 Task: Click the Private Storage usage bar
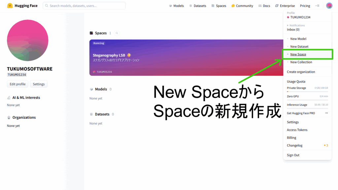pos(307,91)
